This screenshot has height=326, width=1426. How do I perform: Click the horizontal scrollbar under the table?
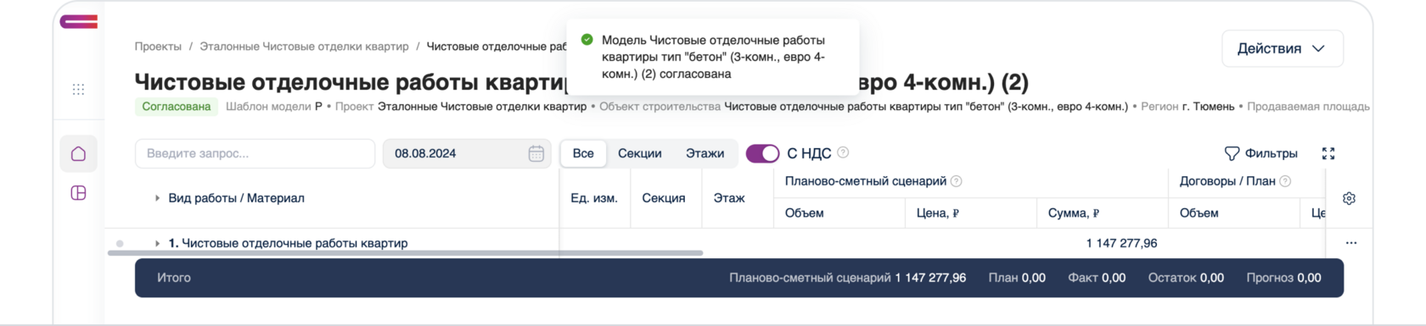[405, 252]
